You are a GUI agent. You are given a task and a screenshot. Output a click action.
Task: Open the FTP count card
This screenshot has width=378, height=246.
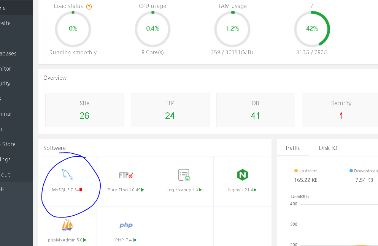point(170,110)
